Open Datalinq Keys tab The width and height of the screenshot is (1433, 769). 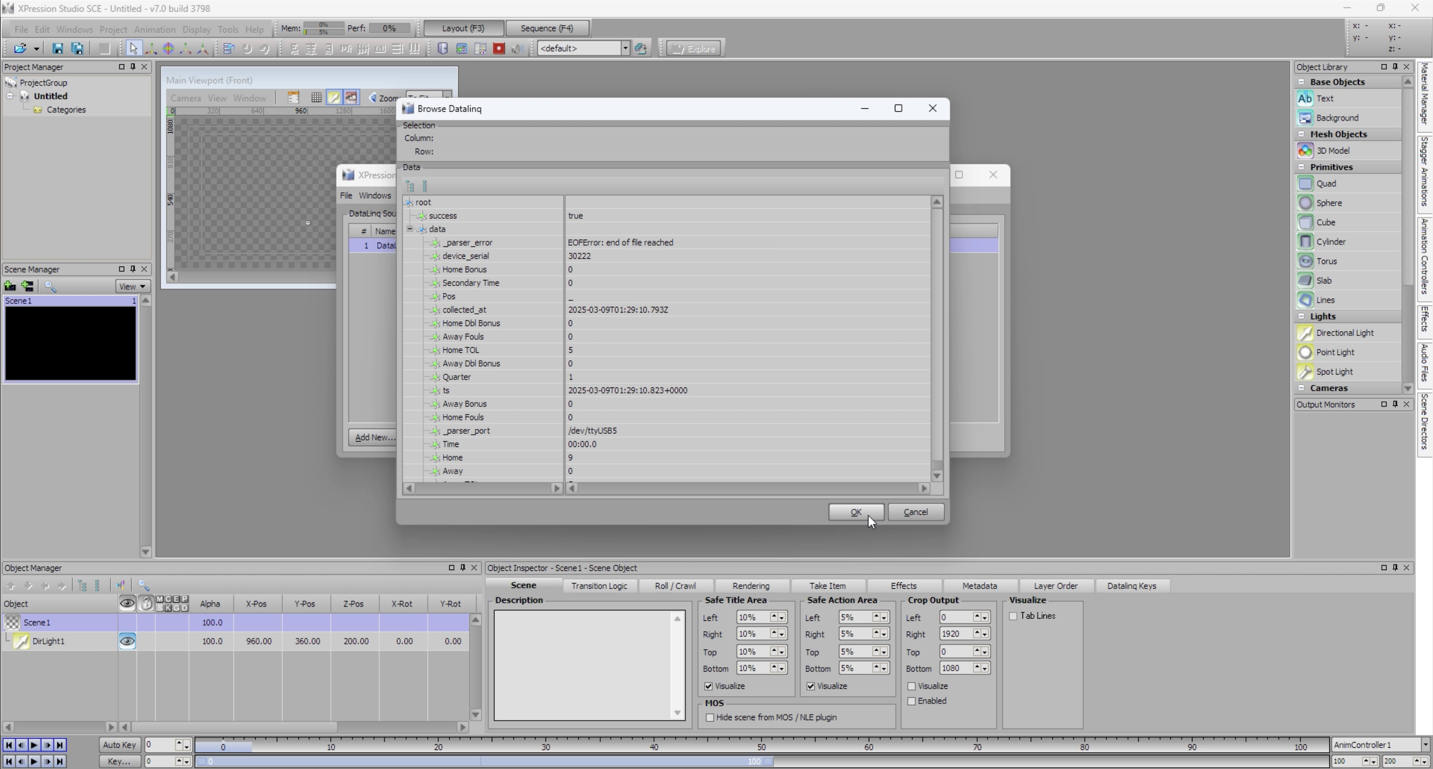coord(1131,586)
